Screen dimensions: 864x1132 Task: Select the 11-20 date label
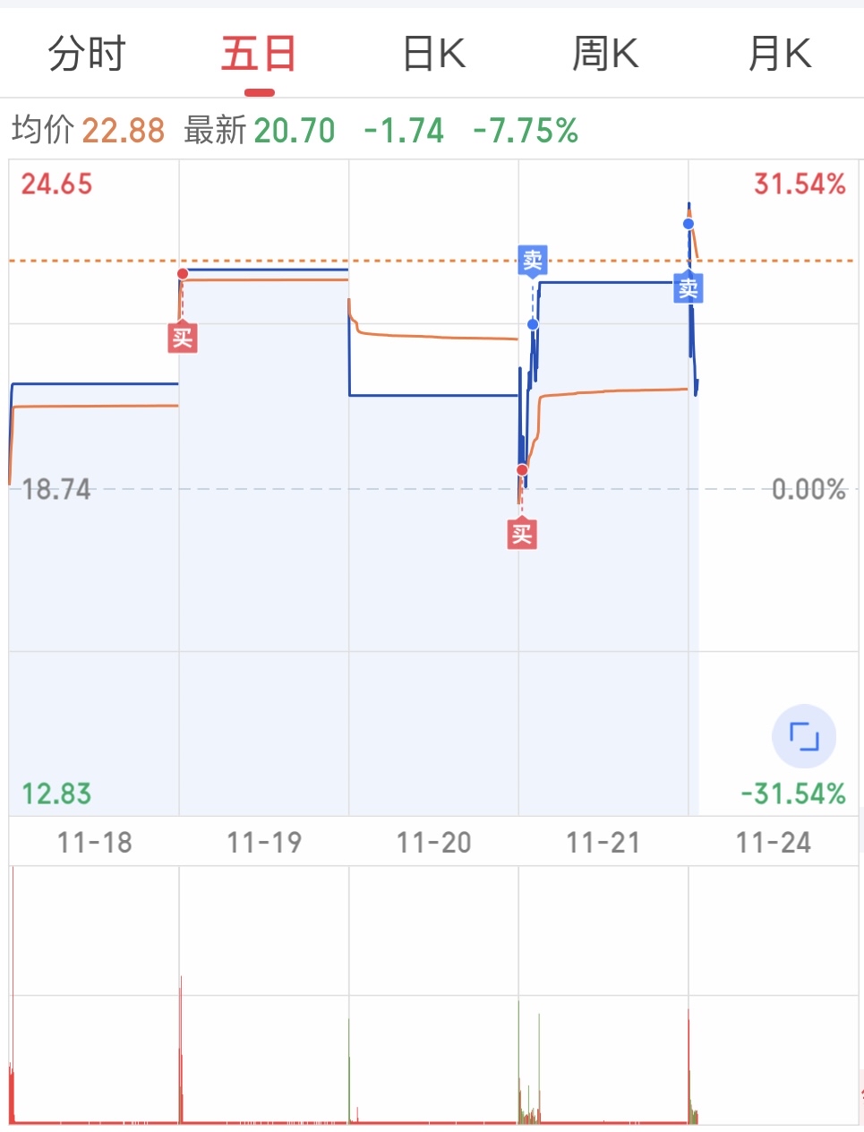434,843
